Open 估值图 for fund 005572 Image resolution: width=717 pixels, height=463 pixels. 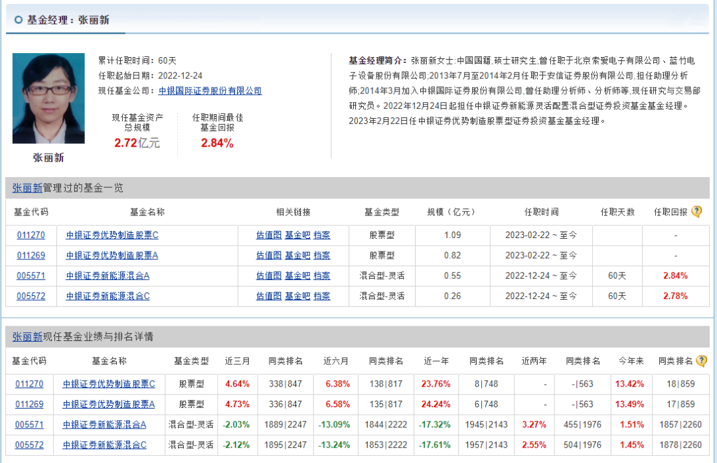click(269, 296)
